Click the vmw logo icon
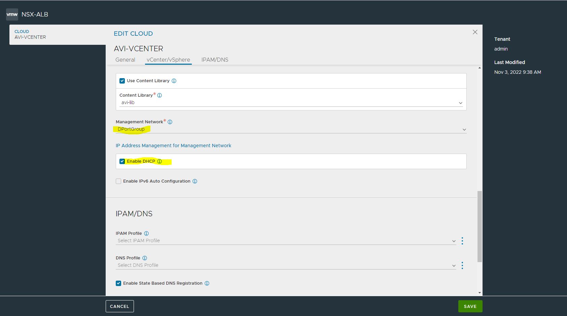Screen dimensions: 567x316 pyautogui.click(x=12, y=14)
